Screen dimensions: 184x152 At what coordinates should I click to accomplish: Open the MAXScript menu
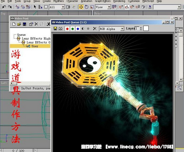click(148, 1)
